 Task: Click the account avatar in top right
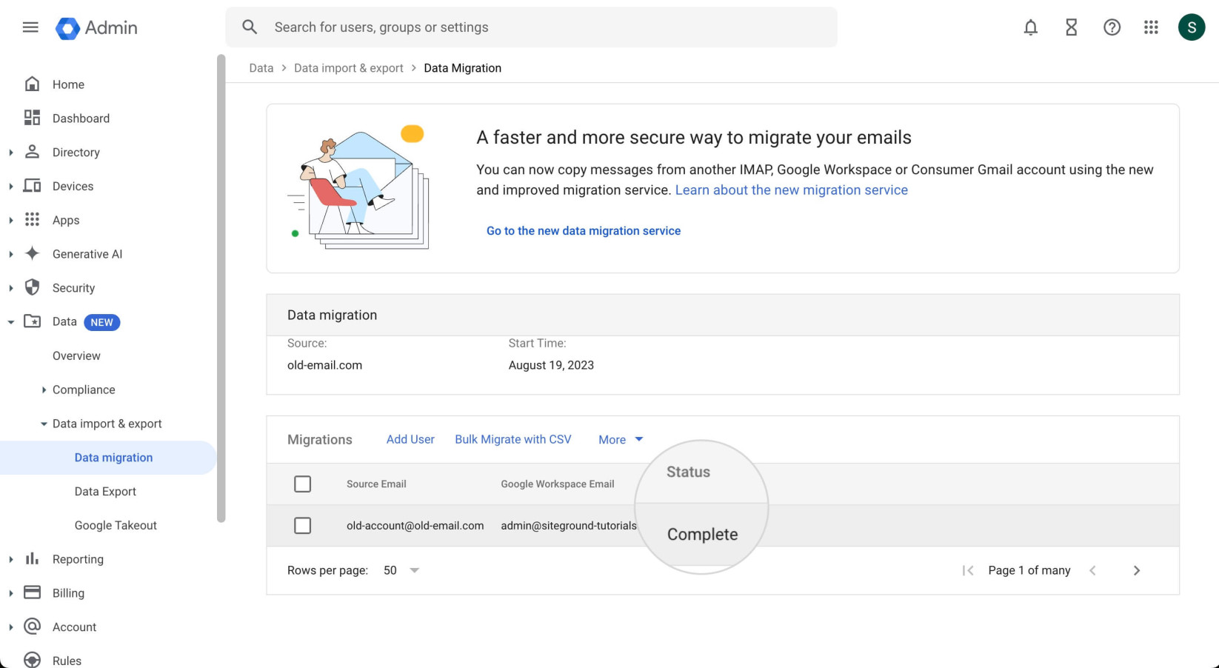pos(1192,27)
